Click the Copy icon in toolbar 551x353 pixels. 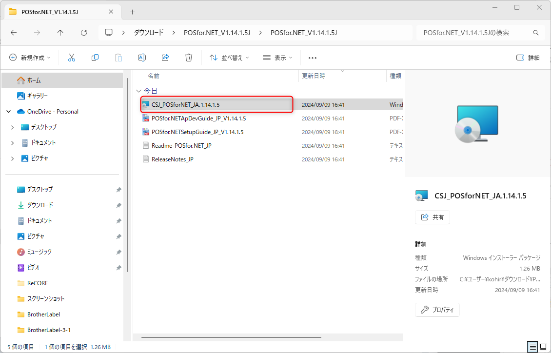[95, 58]
